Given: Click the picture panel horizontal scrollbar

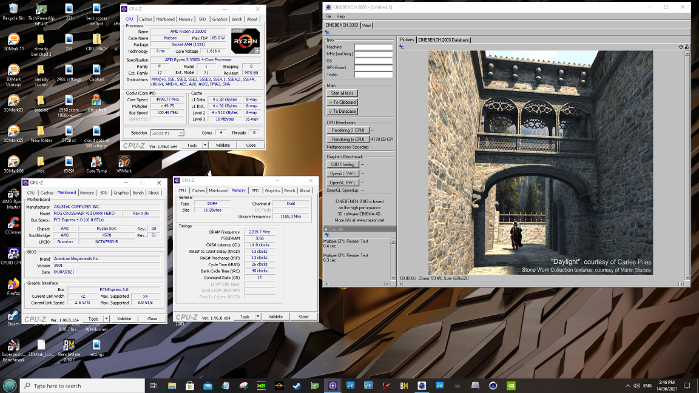Looking at the screenshot, I should coord(541,284).
